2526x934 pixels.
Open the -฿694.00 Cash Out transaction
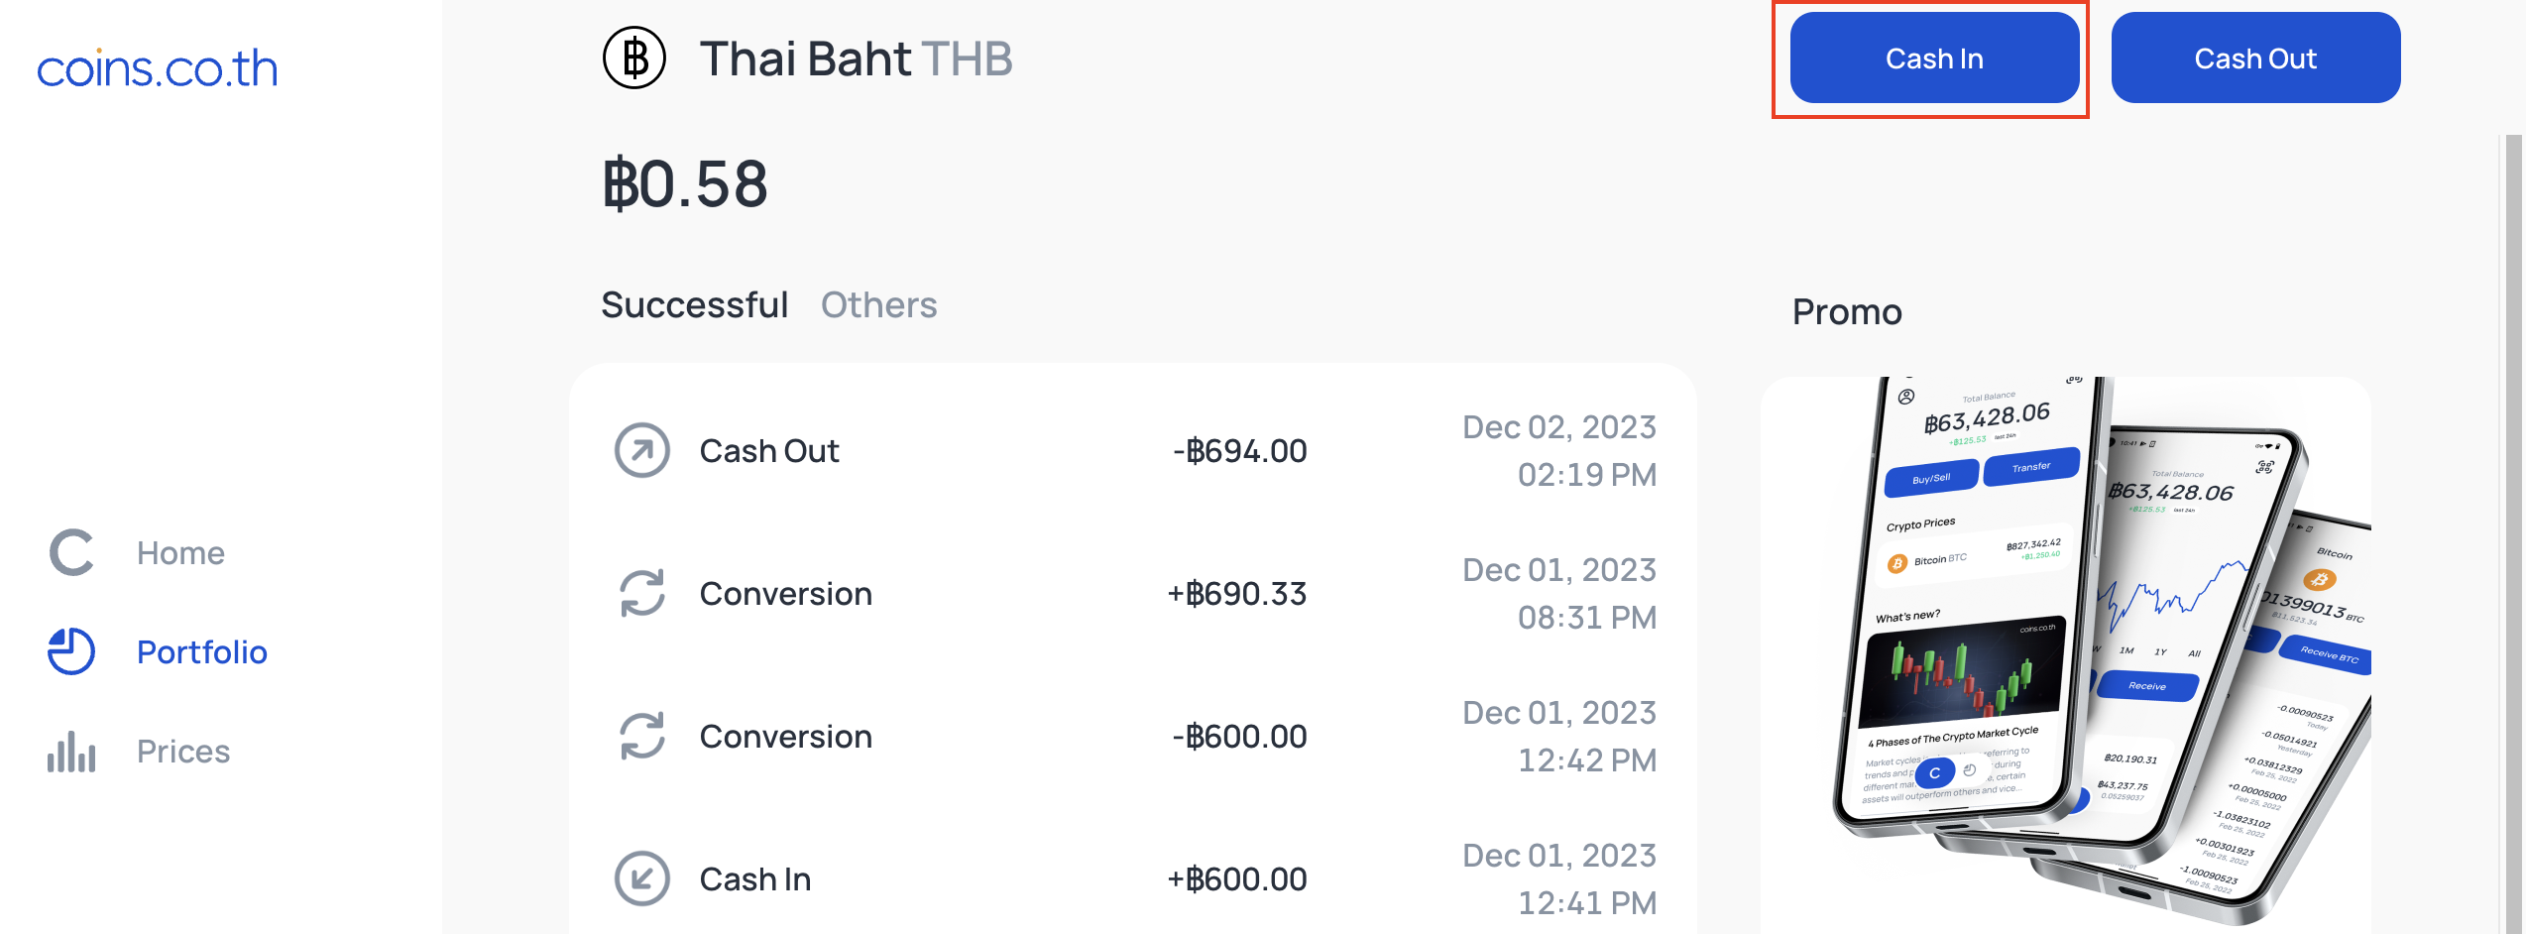[x=1133, y=450]
